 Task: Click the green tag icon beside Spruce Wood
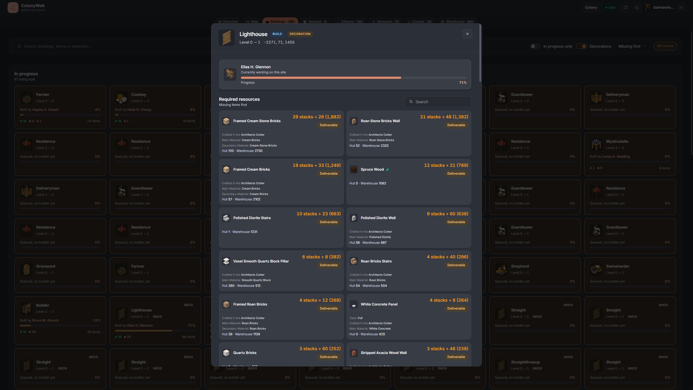tap(388, 170)
